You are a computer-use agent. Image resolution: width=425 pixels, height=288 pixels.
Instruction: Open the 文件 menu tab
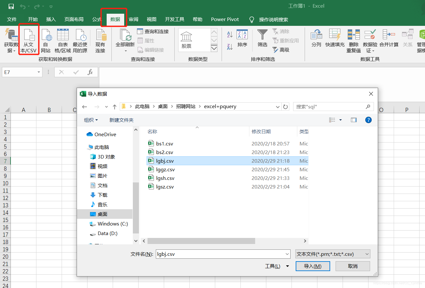12,19
